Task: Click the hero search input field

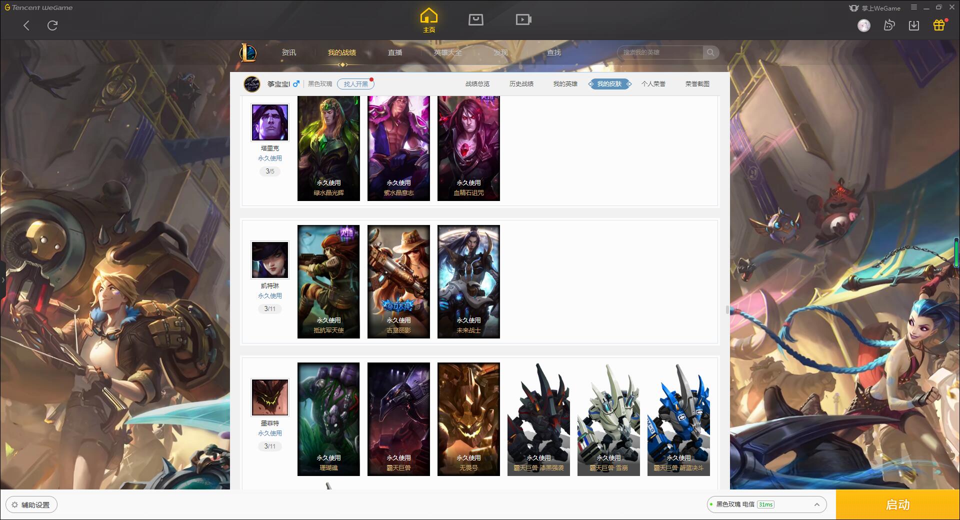Action: click(x=660, y=52)
